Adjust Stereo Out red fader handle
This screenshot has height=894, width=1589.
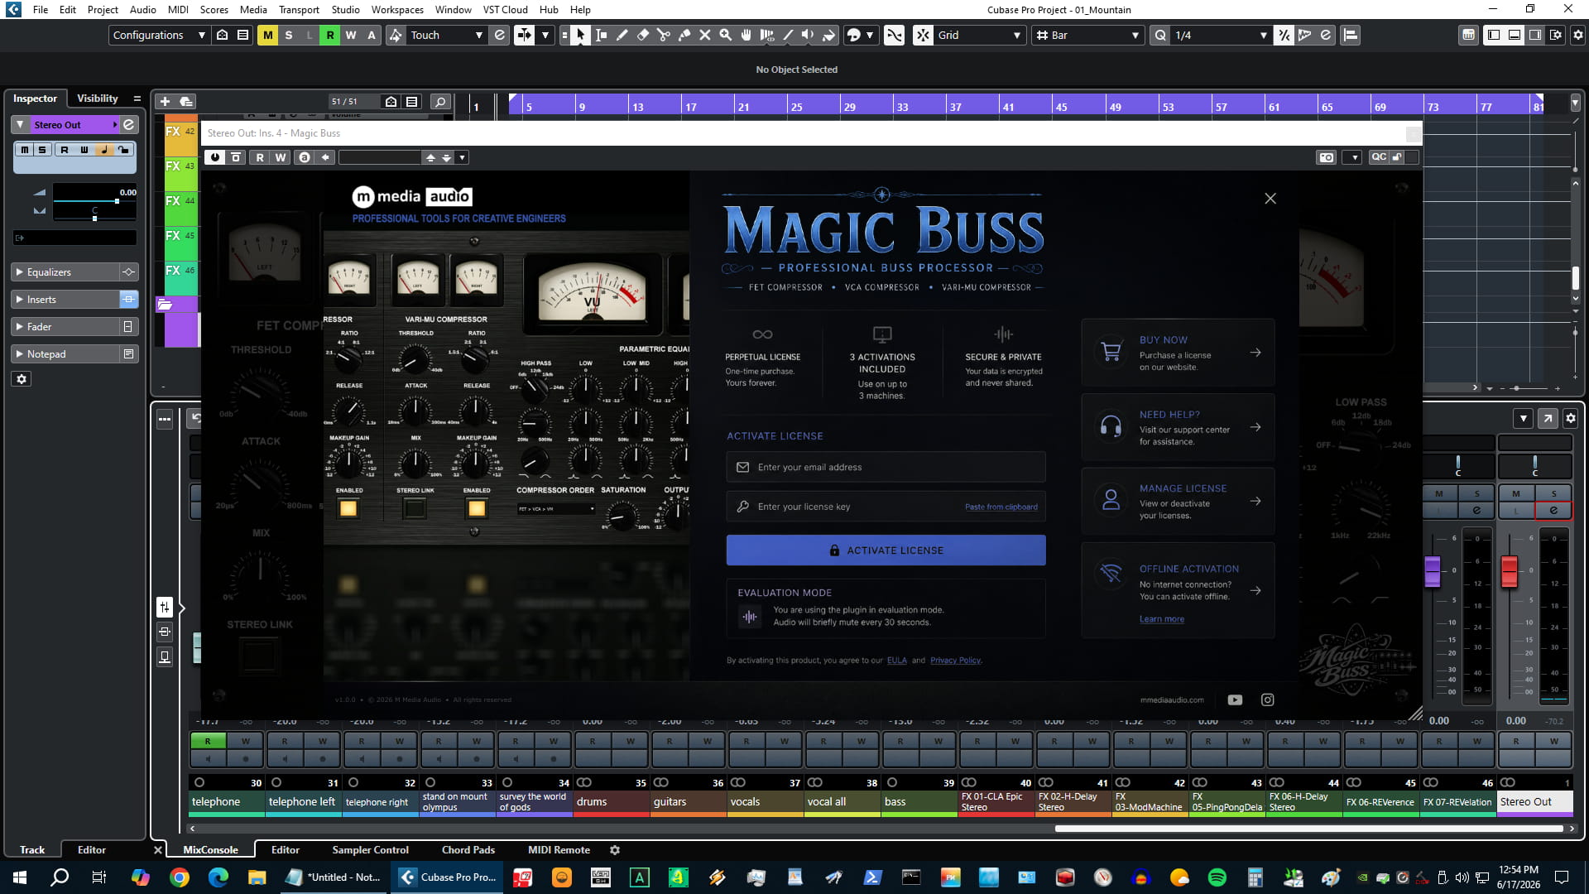(x=1510, y=571)
